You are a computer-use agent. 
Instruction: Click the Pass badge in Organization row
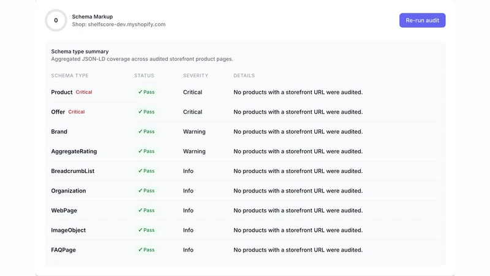click(146, 191)
